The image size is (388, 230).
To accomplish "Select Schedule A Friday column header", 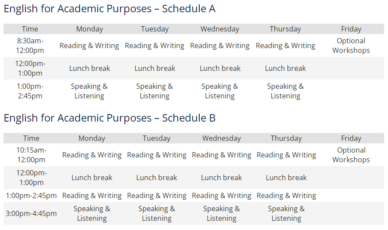I will coord(351,29).
